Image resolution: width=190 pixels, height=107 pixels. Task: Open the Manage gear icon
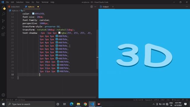tap(3, 95)
